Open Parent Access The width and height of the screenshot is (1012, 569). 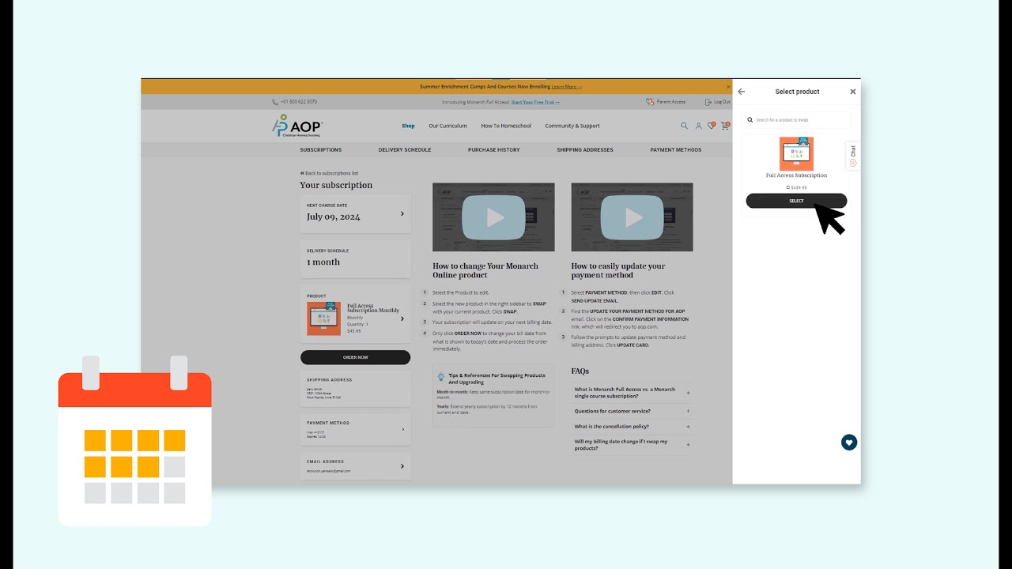pos(666,102)
